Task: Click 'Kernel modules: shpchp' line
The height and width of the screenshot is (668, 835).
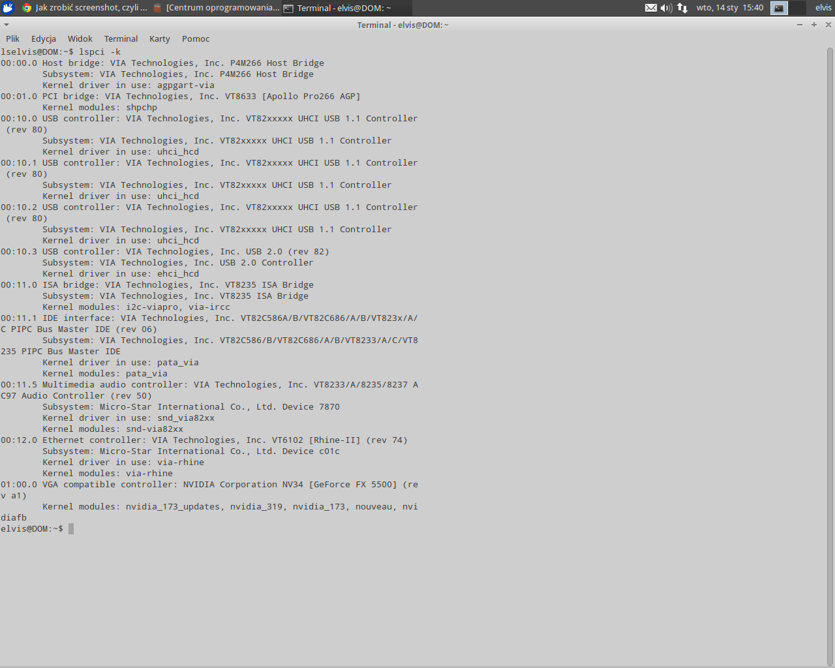Action: click(x=100, y=107)
